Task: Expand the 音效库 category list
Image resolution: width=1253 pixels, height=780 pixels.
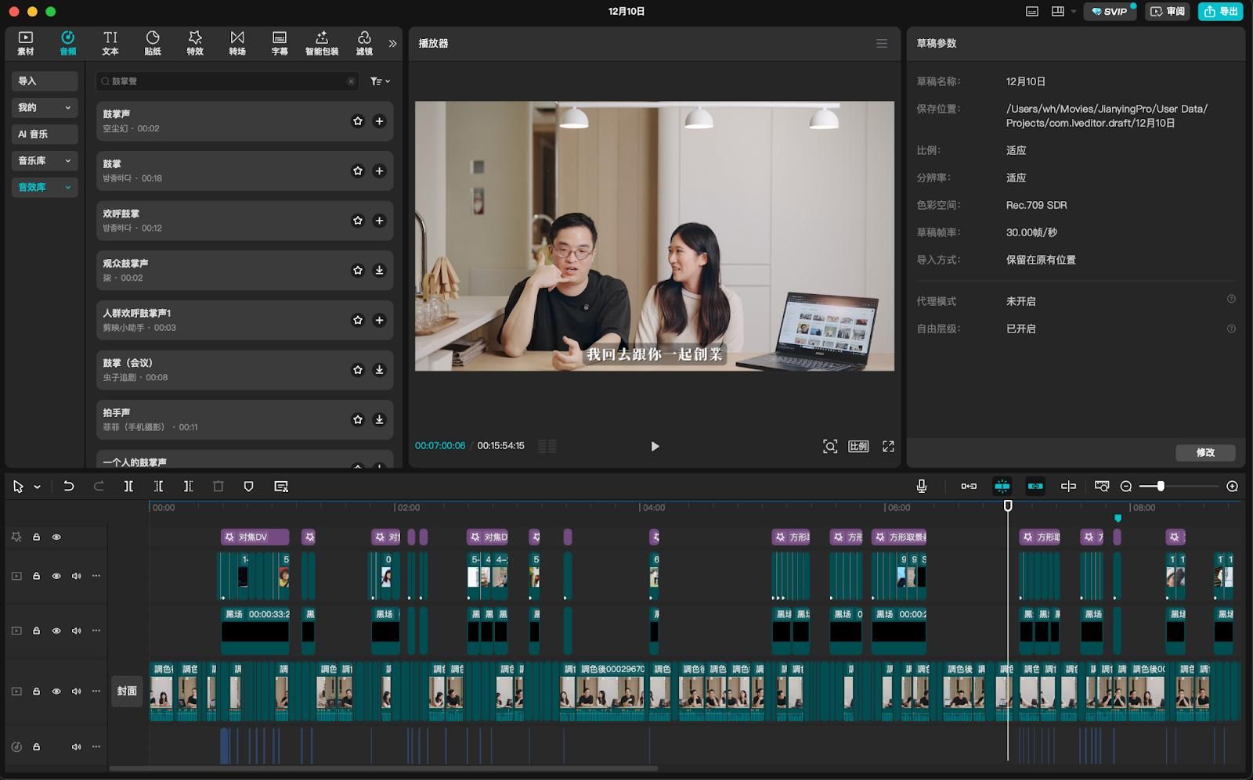Action: (x=68, y=188)
